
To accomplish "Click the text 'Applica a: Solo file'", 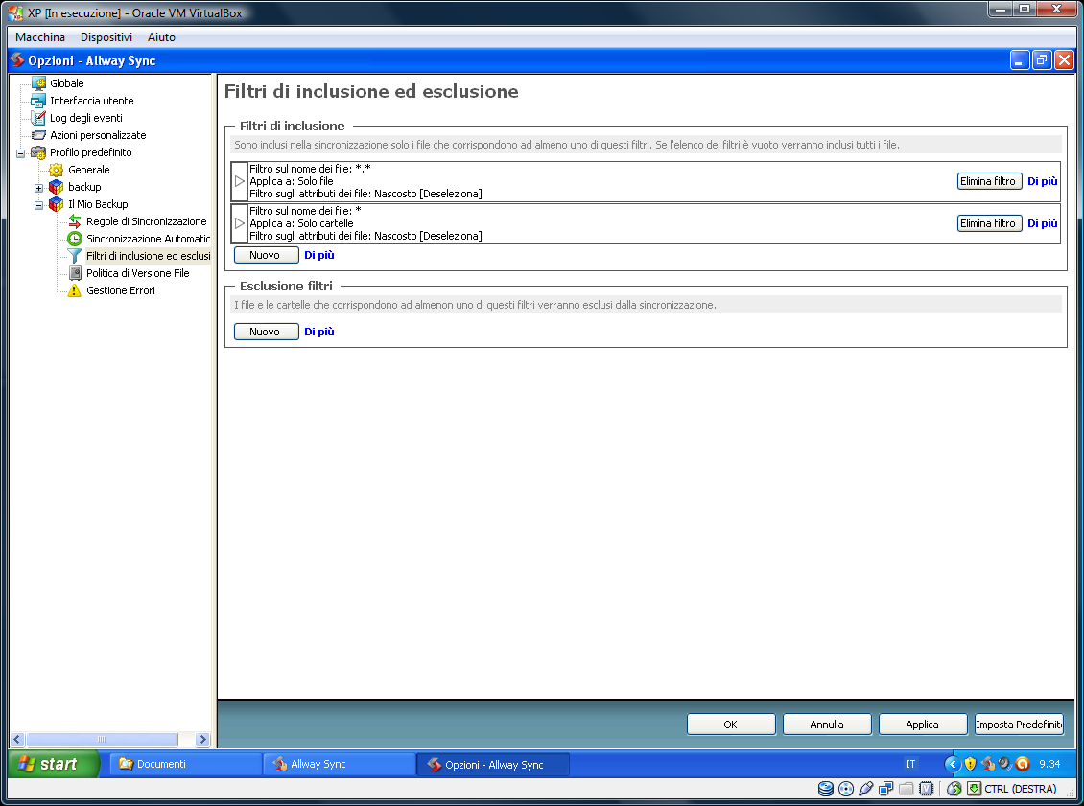I will 291,181.
